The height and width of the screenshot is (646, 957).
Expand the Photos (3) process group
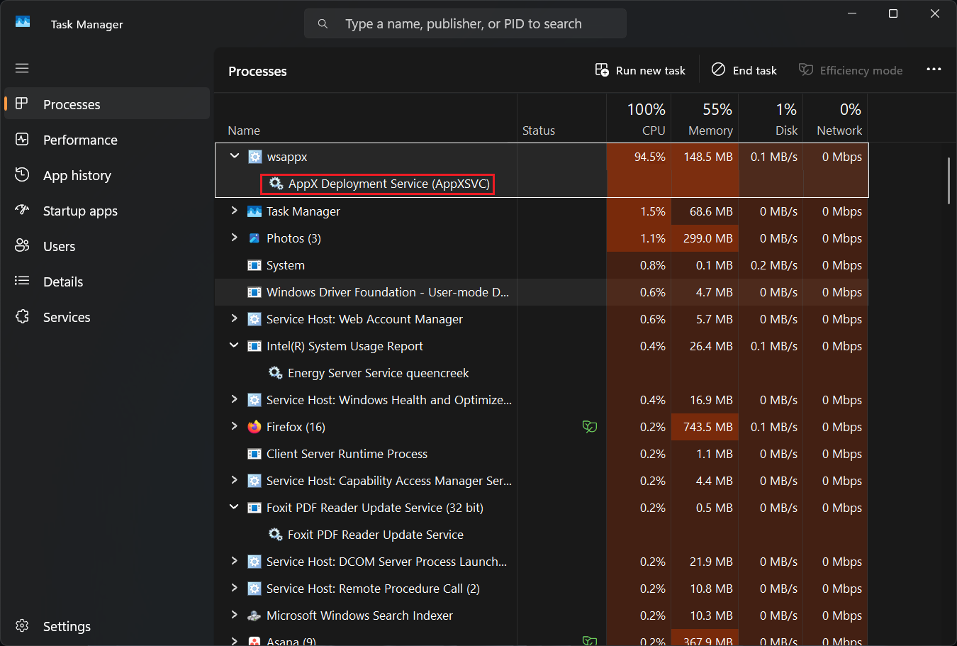235,238
